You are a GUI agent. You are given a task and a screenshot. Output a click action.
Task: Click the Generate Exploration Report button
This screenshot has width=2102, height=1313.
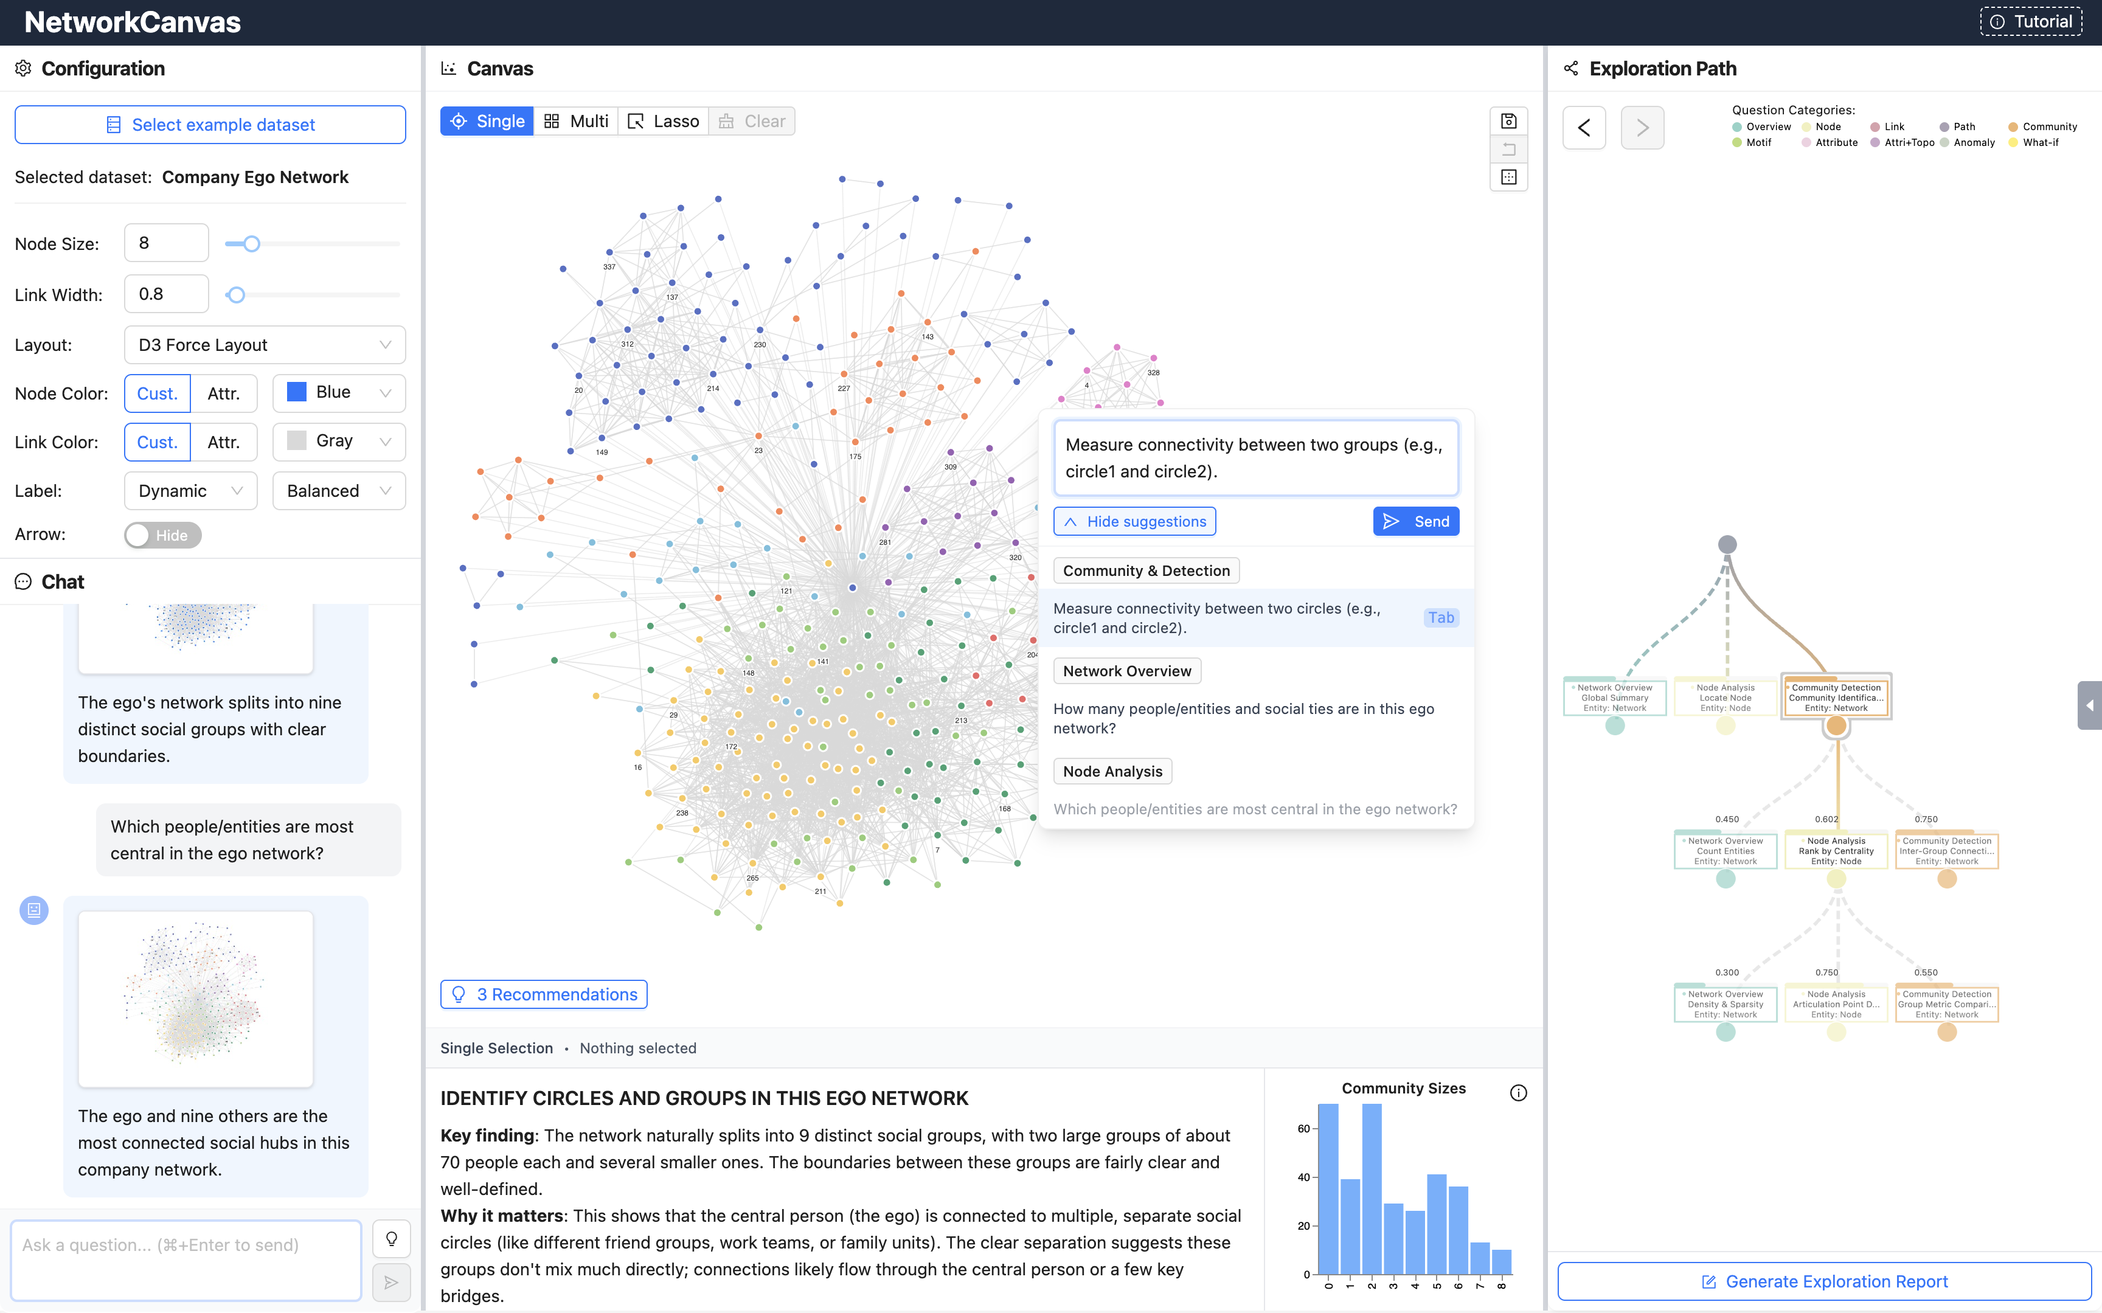[x=1823, y=1281]
